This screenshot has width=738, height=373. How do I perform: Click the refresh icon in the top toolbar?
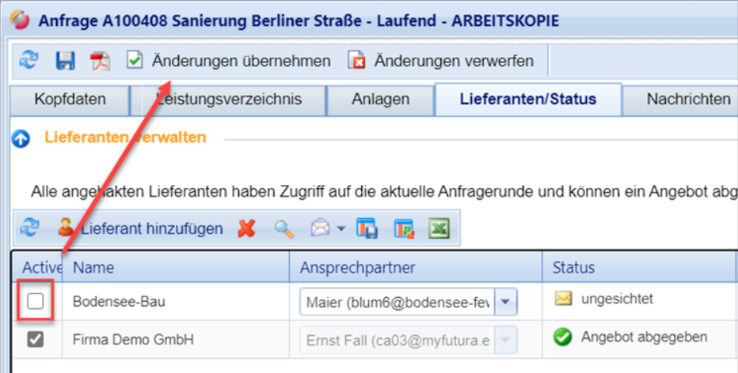pyautogui.click(x=29, y=61)
